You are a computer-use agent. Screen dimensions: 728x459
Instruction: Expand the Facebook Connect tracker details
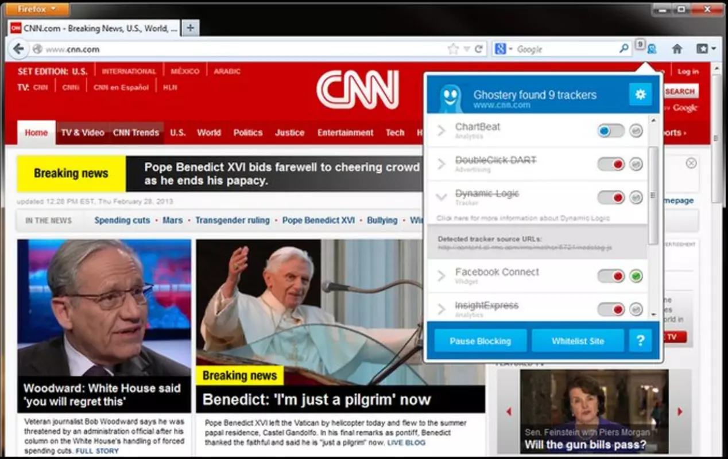pos(441,276)
